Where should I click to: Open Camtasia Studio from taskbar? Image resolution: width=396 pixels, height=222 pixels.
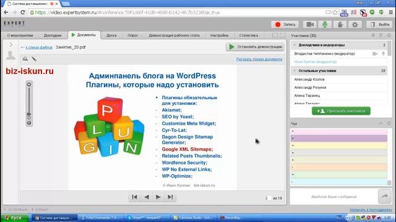[193, 218]
